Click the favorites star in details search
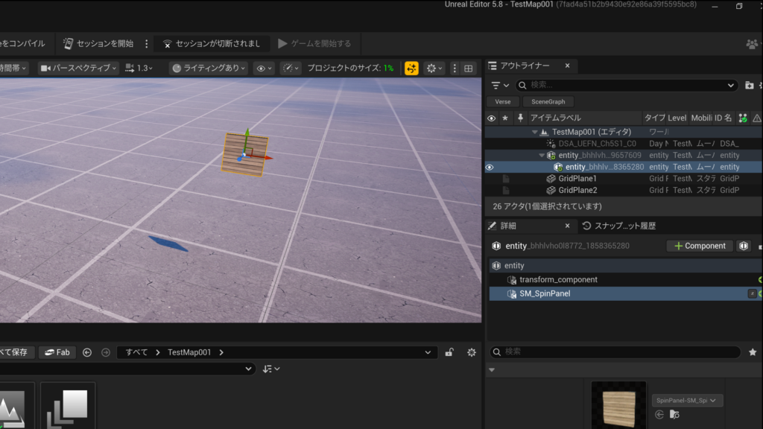Viewport: 763px width, 429px height. pyautogui.click(x=752, y=352)
